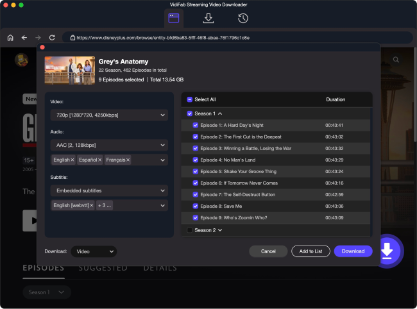The height and width of the screenshot is (309, 417).
Task: Click the purple Download button
Action: coord(353,251)
